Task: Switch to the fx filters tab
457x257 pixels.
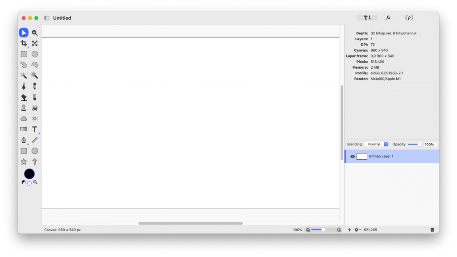Action: [388, 18]
